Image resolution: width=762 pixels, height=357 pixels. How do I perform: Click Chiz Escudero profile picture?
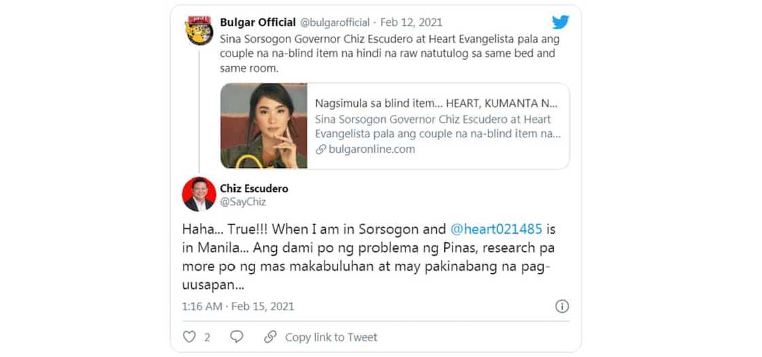coord(199,194)
